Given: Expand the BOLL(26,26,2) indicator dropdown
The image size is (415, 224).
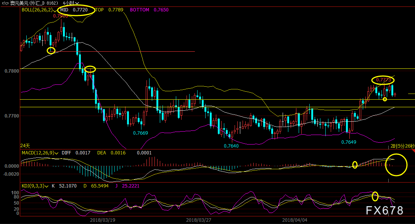Looking at the screenshot, I should (x=55, y=10).
